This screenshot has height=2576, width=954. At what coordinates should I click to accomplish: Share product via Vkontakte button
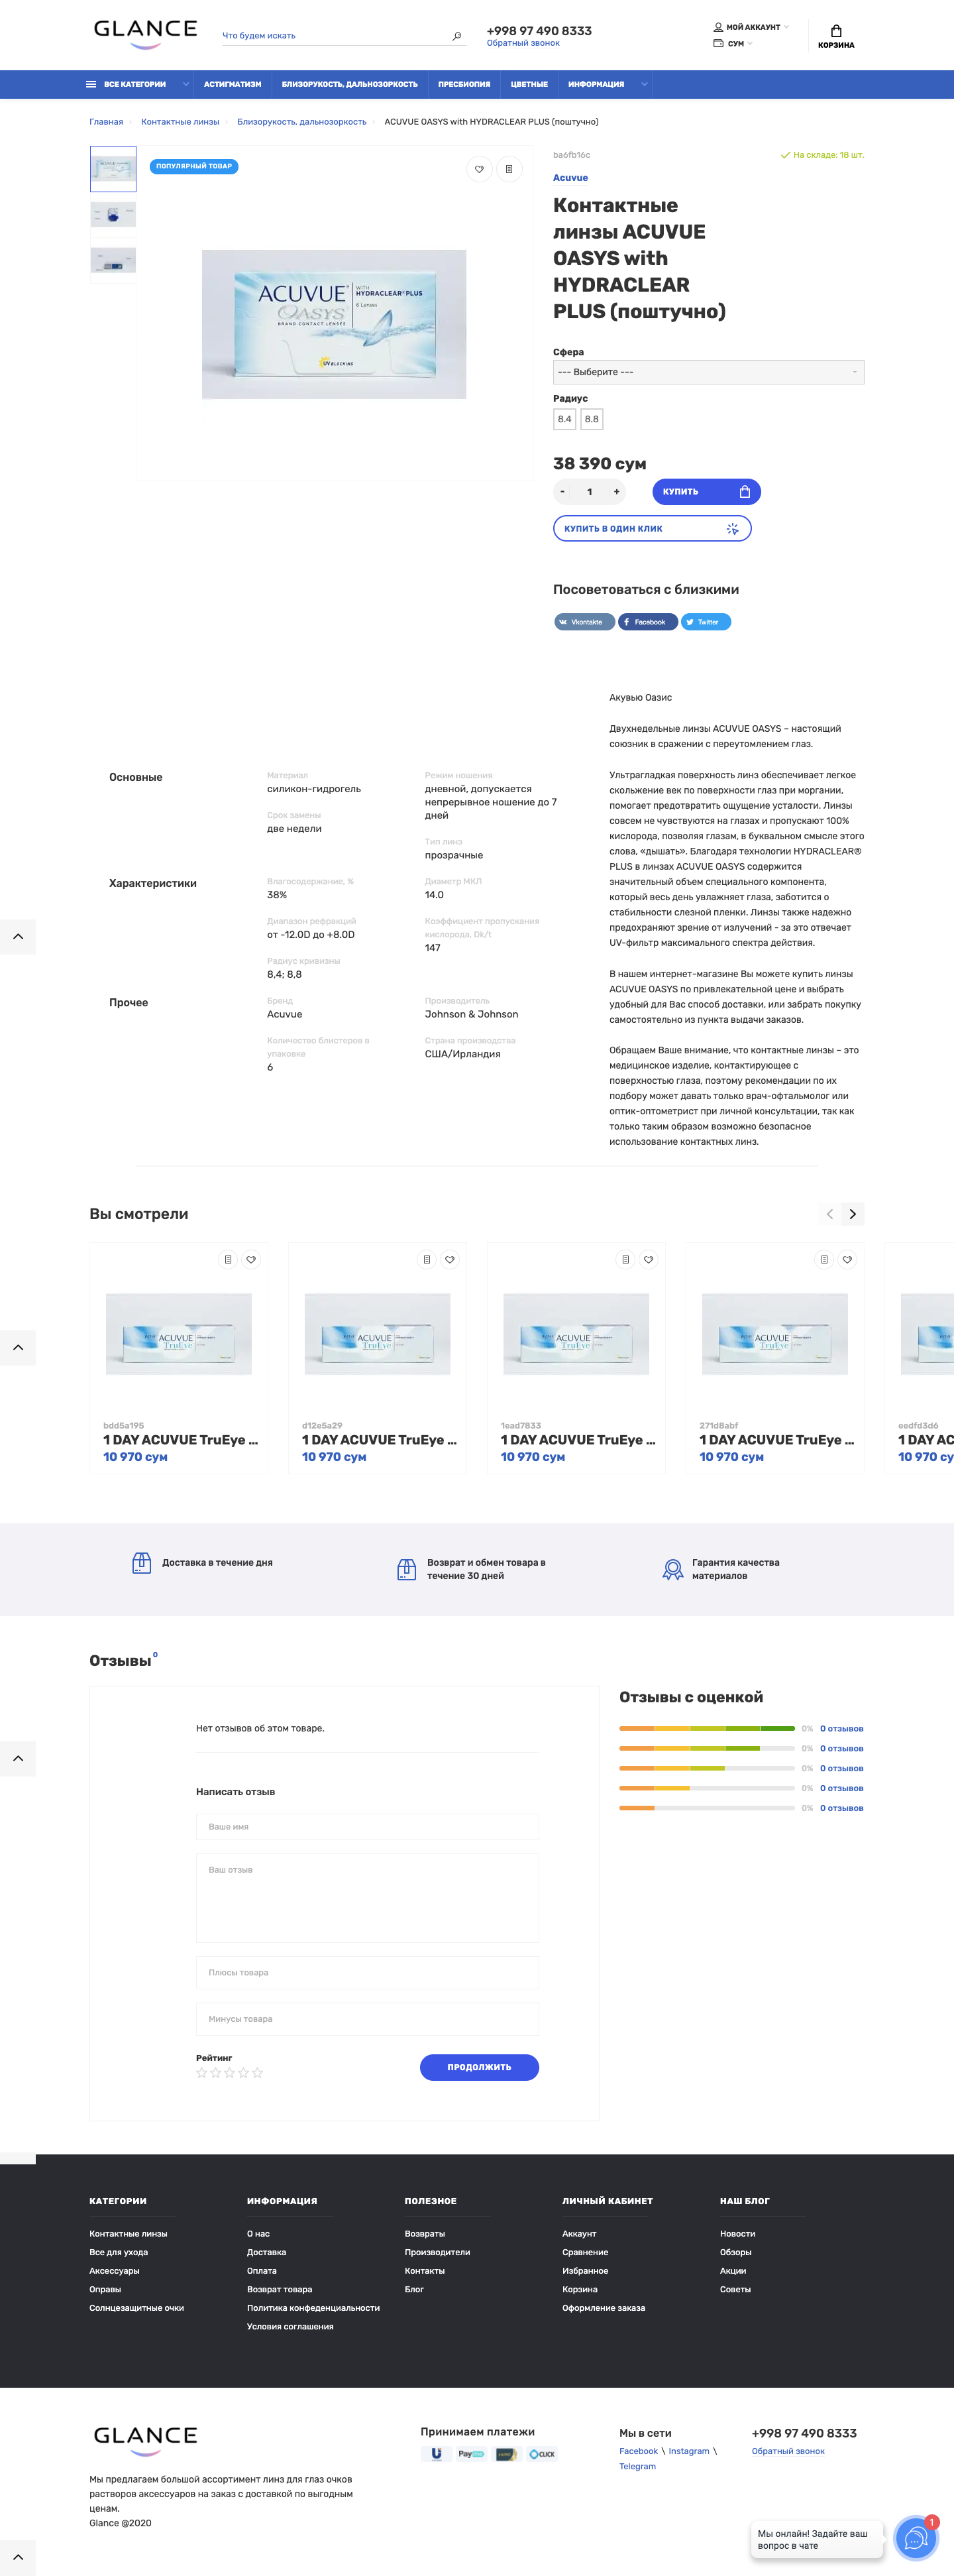pyautogui.click(x=584, y=622)
